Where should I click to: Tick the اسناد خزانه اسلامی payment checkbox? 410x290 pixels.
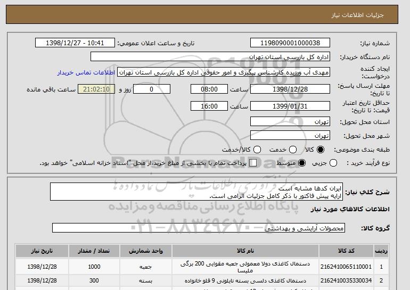(x=253, y=163)
